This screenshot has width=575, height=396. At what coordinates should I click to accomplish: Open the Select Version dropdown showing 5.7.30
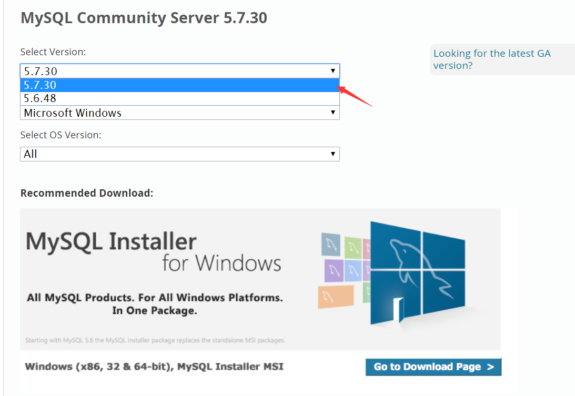point(180,71)
